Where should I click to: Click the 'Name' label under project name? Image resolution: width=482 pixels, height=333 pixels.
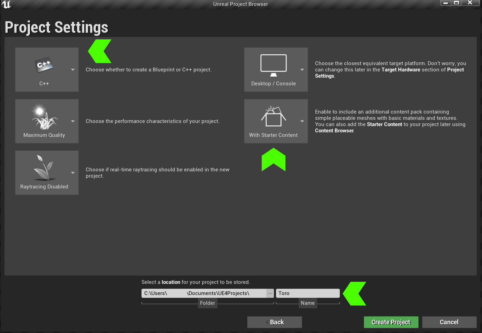[x=308, y=303]
